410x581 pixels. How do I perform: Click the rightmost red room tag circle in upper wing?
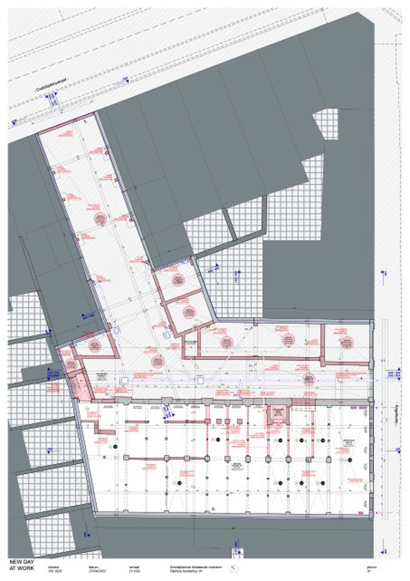pos(346,343)
